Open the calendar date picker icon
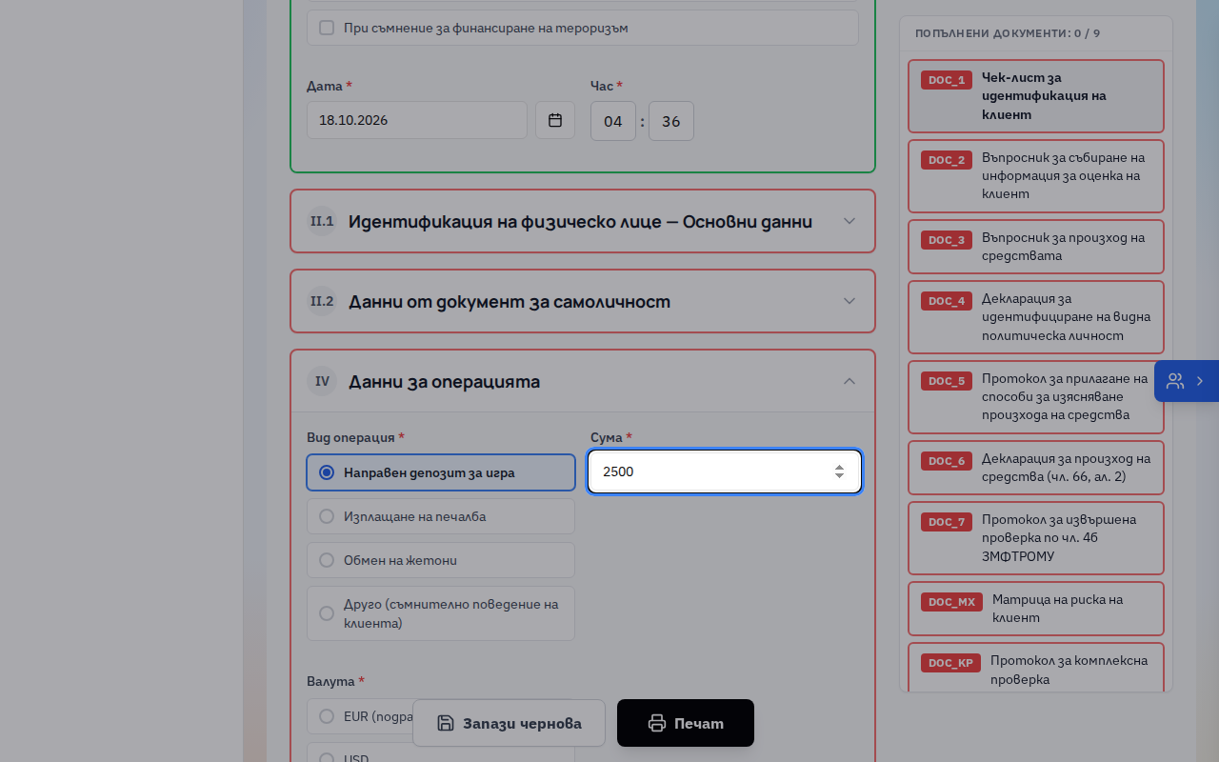 click(555, 120)
